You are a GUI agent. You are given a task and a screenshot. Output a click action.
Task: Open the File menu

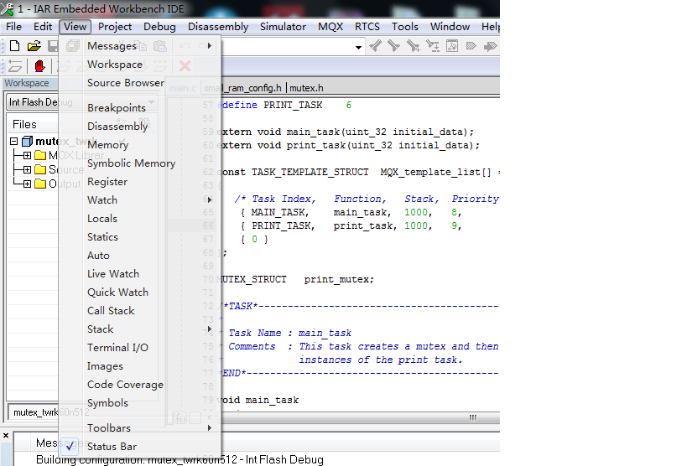click(x=13, y=27)
